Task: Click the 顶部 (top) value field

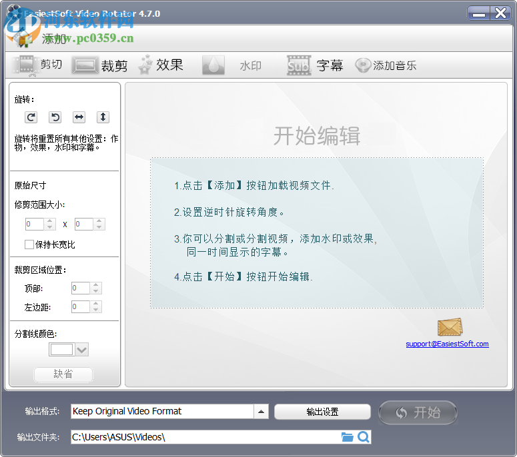Action: pyautogui.click(x=81, y=288)
